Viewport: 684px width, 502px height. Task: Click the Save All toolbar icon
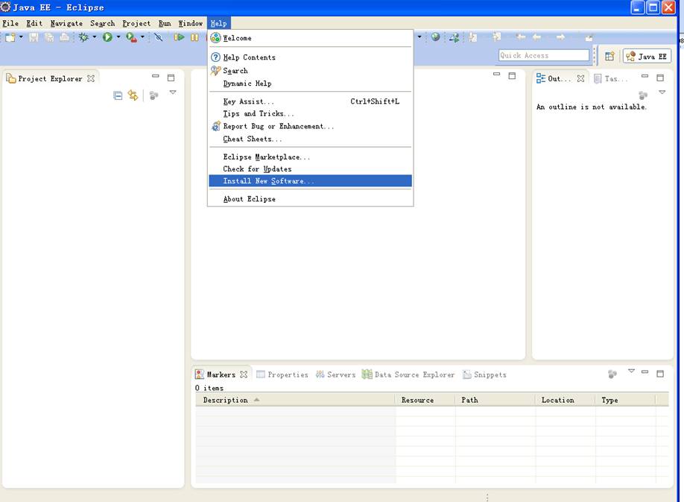49,37
